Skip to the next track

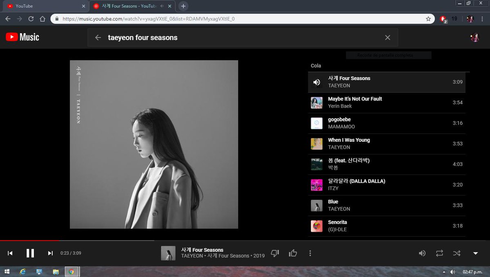pos(50,253)
